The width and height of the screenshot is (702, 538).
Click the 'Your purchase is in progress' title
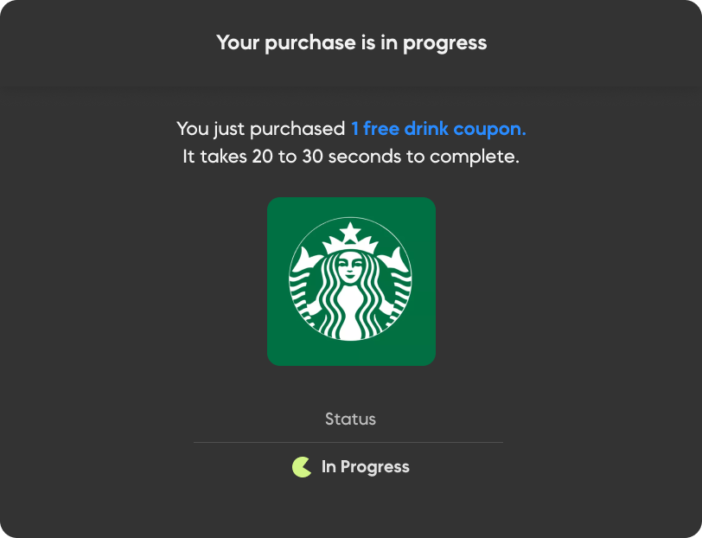(351, 42)
